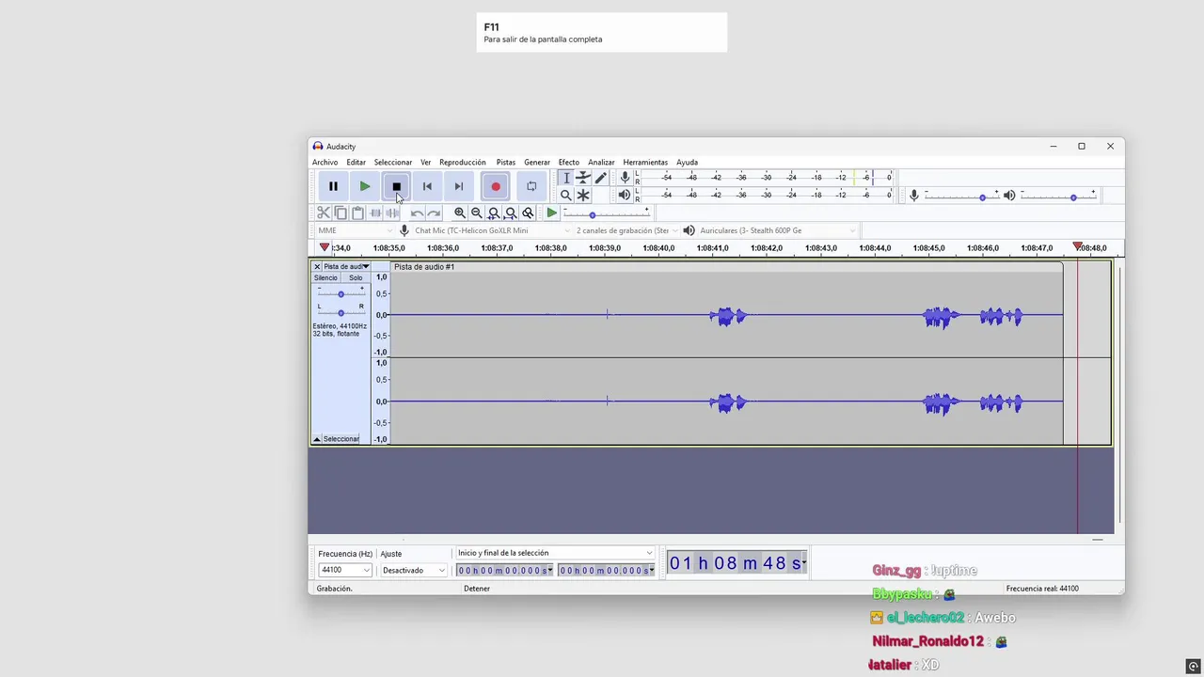This screenshot has width=1204, height=677.
Task: Click the Copy icon in the edit toolbar
Action: [341, 213]
